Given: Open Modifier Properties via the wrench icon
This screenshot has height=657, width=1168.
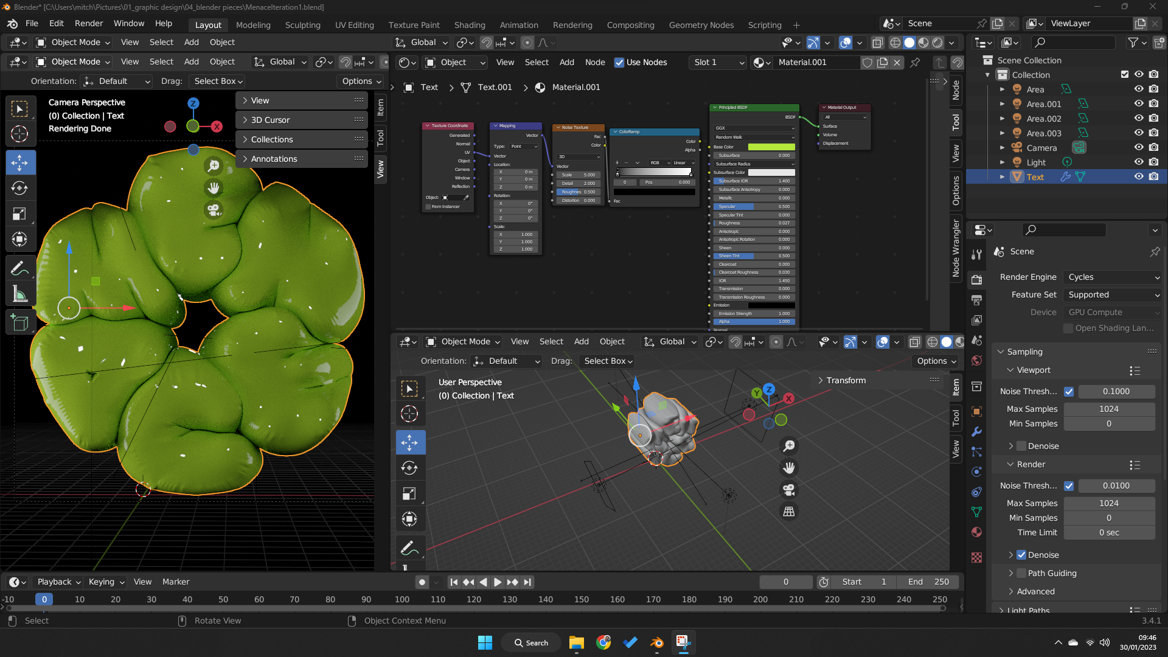Looking at the screenshot, I should (977, 431).
